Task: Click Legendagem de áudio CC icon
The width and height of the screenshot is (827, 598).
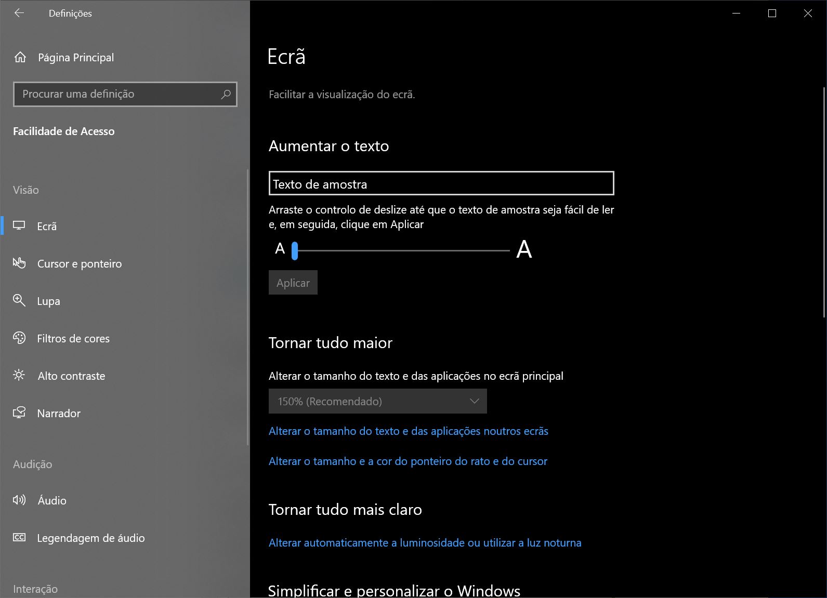Action: [x=19, y=538]
